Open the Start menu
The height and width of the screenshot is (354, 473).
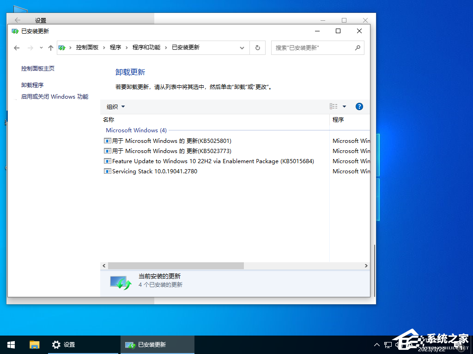10,344
